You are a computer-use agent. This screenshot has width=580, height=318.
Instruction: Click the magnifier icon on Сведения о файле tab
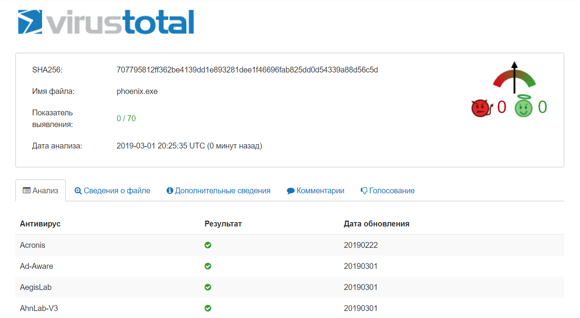[78, 191]
